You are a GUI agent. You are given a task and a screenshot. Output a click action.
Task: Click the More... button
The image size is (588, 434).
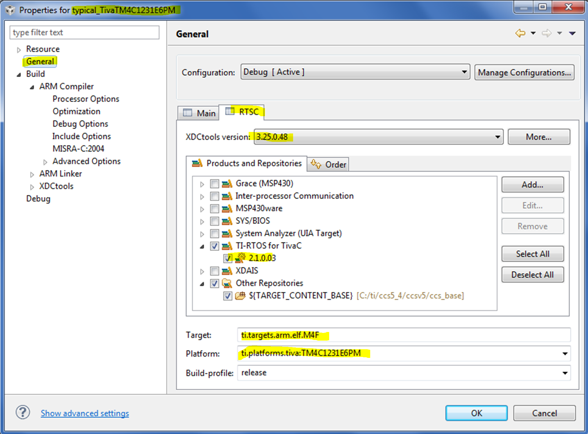click(539, 137)
